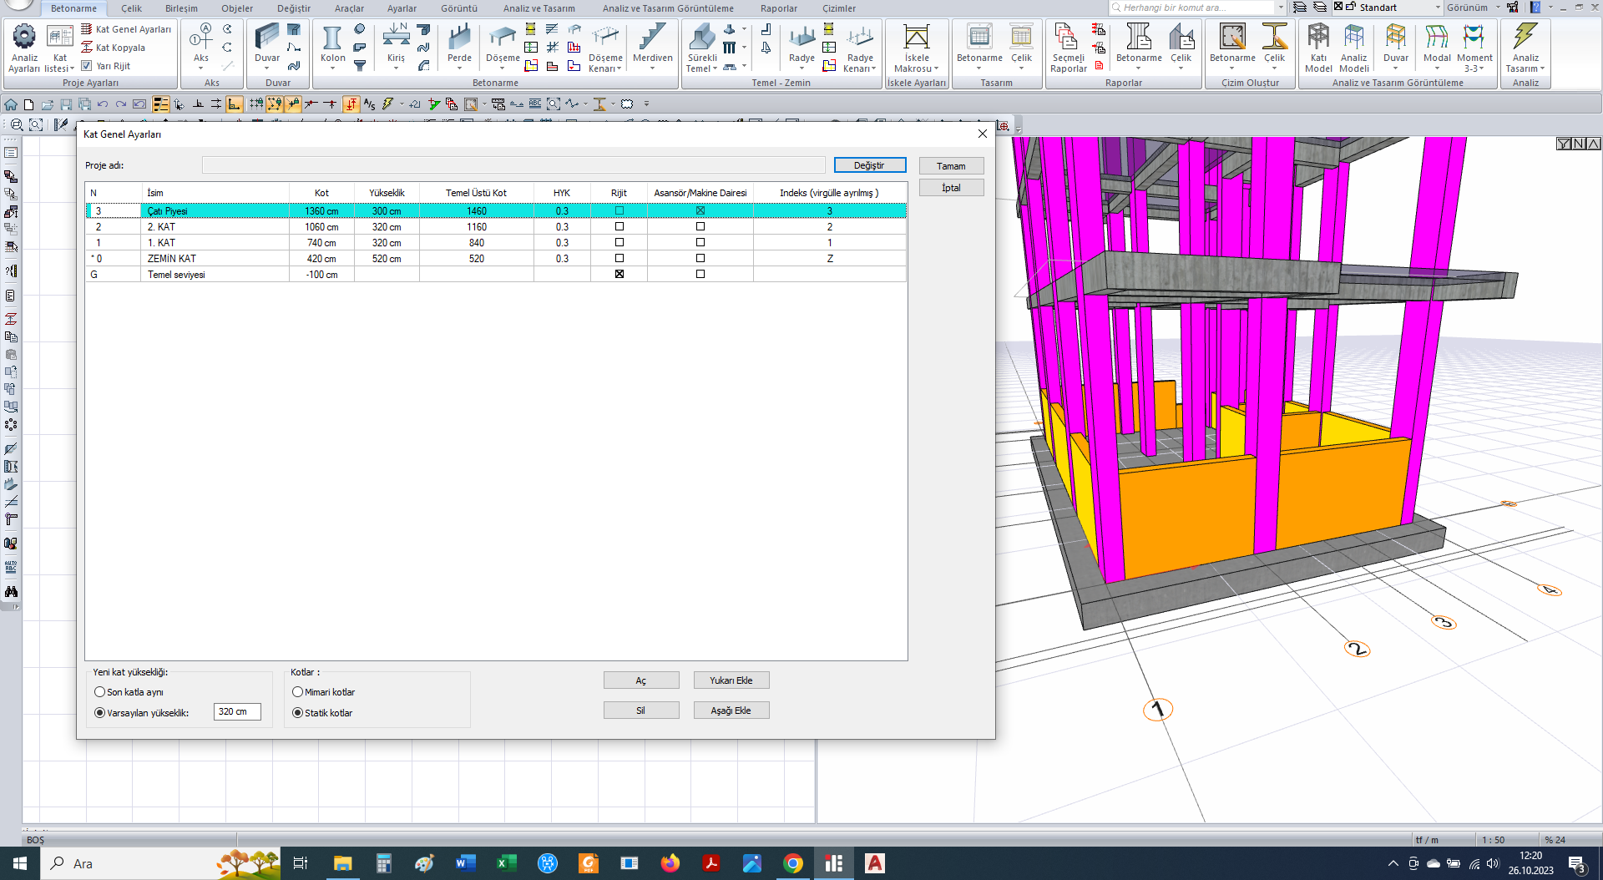Click the Aşağı Ekle button

(x=731, y=711)
